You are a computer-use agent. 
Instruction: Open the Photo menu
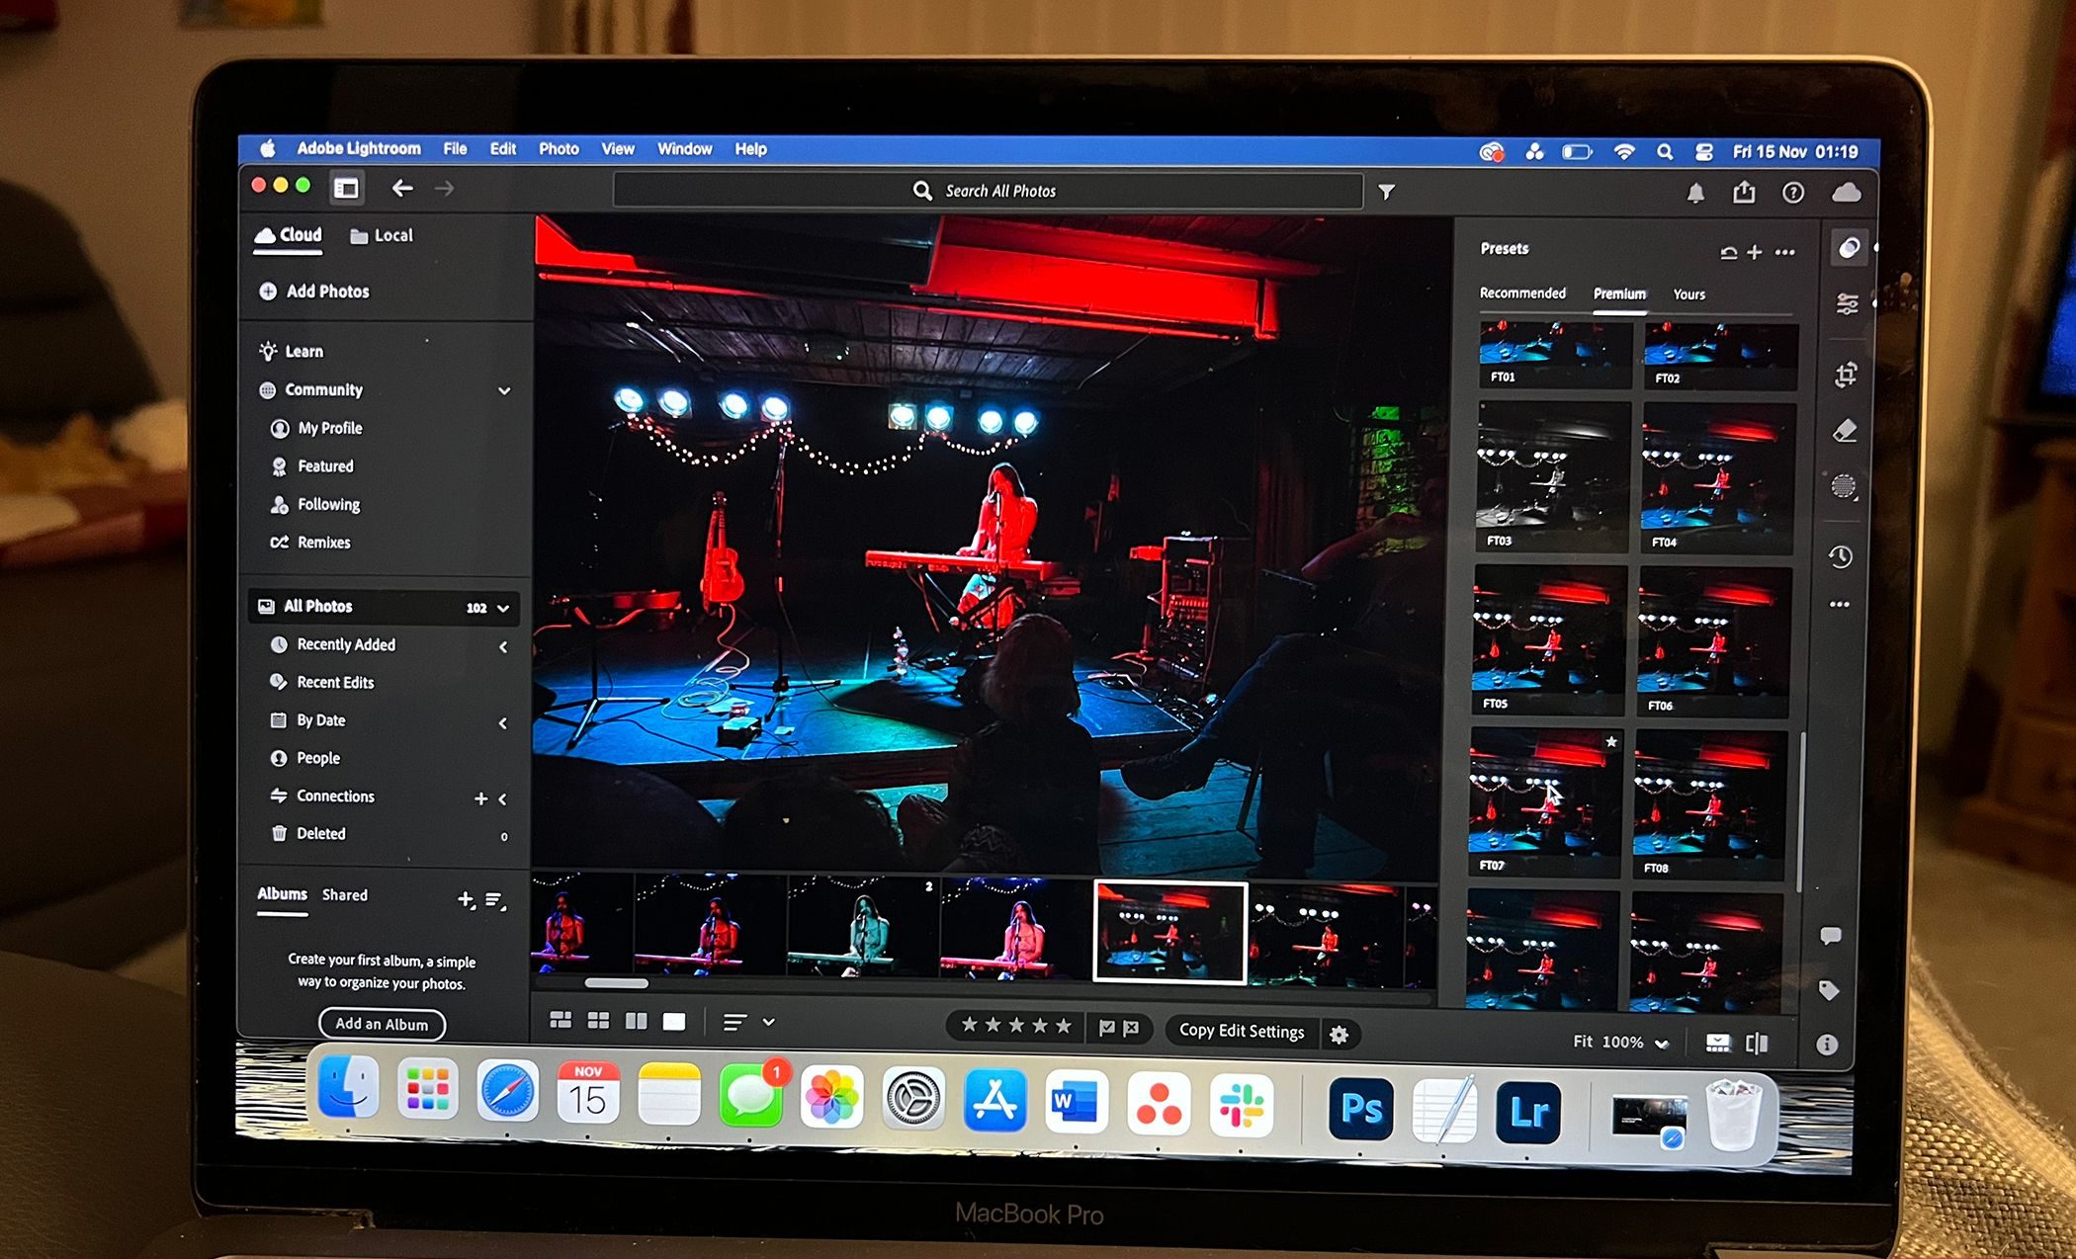click(x=559, y=149)
